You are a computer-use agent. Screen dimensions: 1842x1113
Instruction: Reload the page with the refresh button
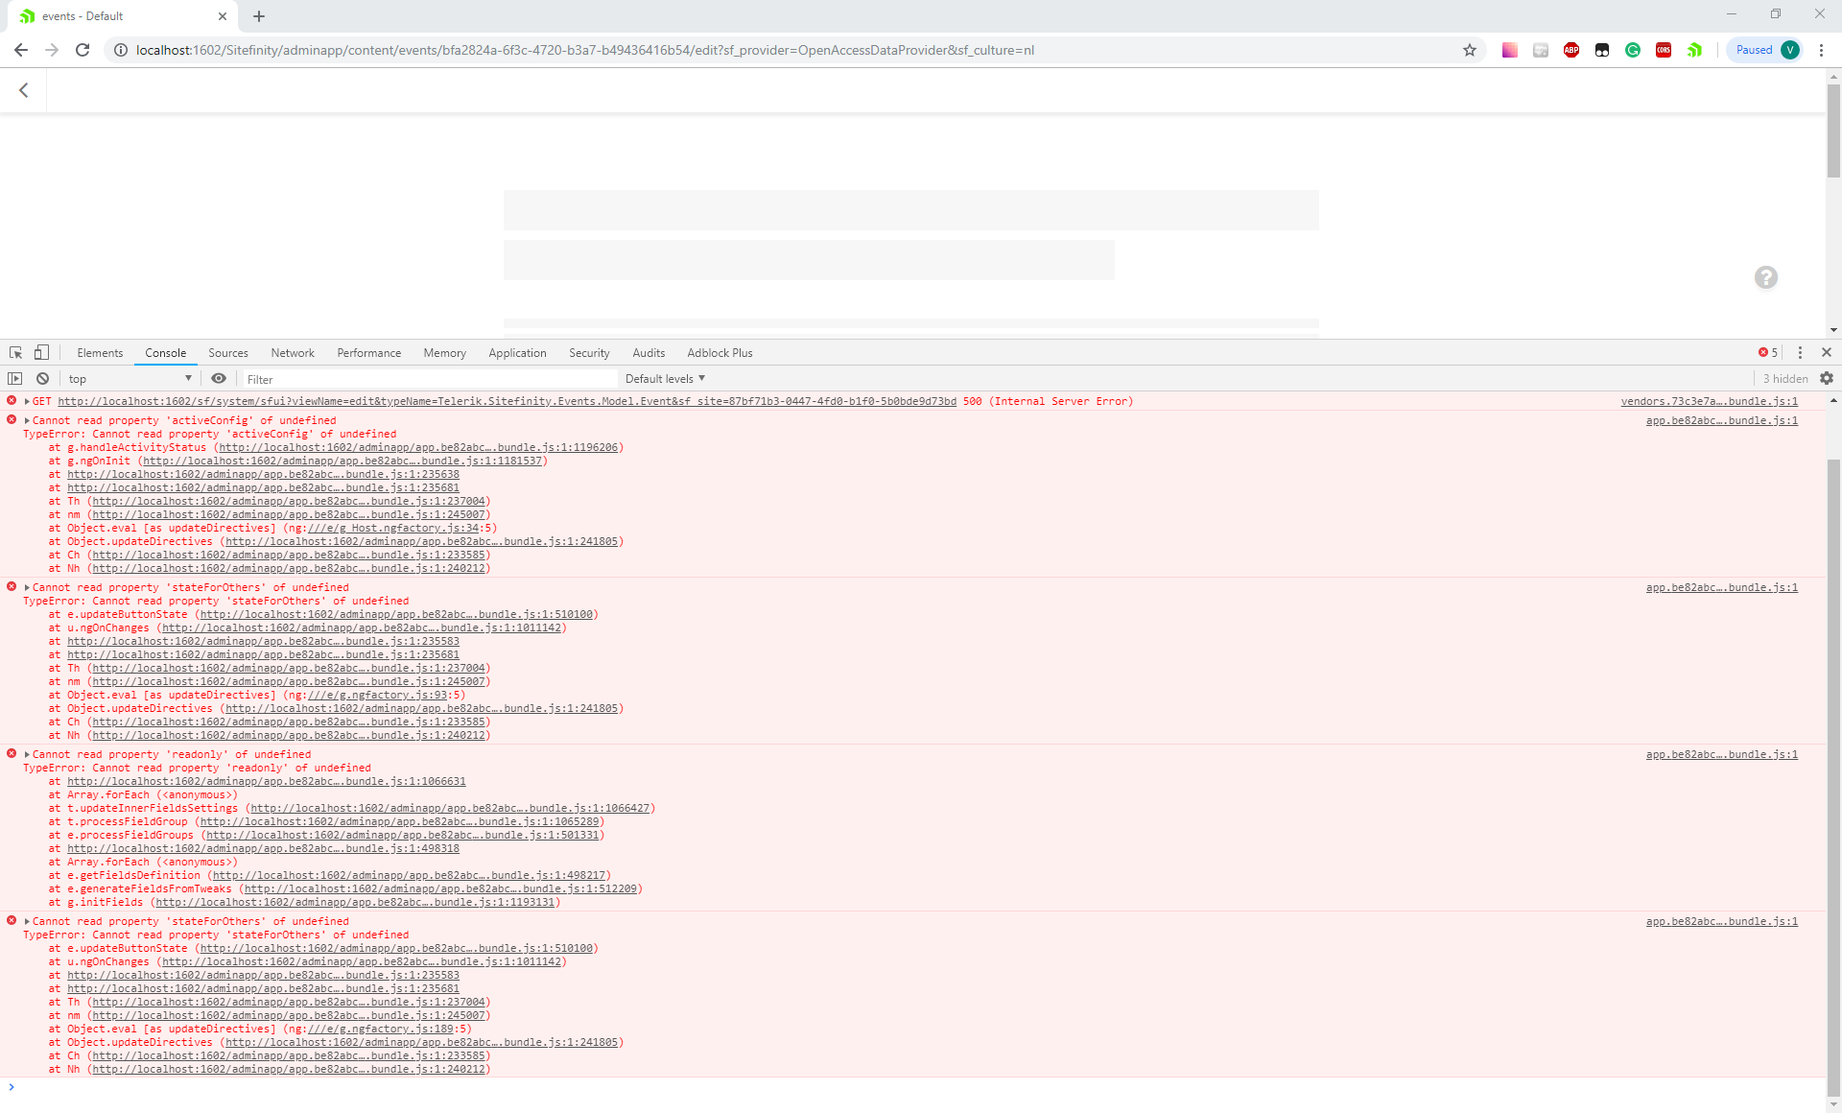pos(83,50)
